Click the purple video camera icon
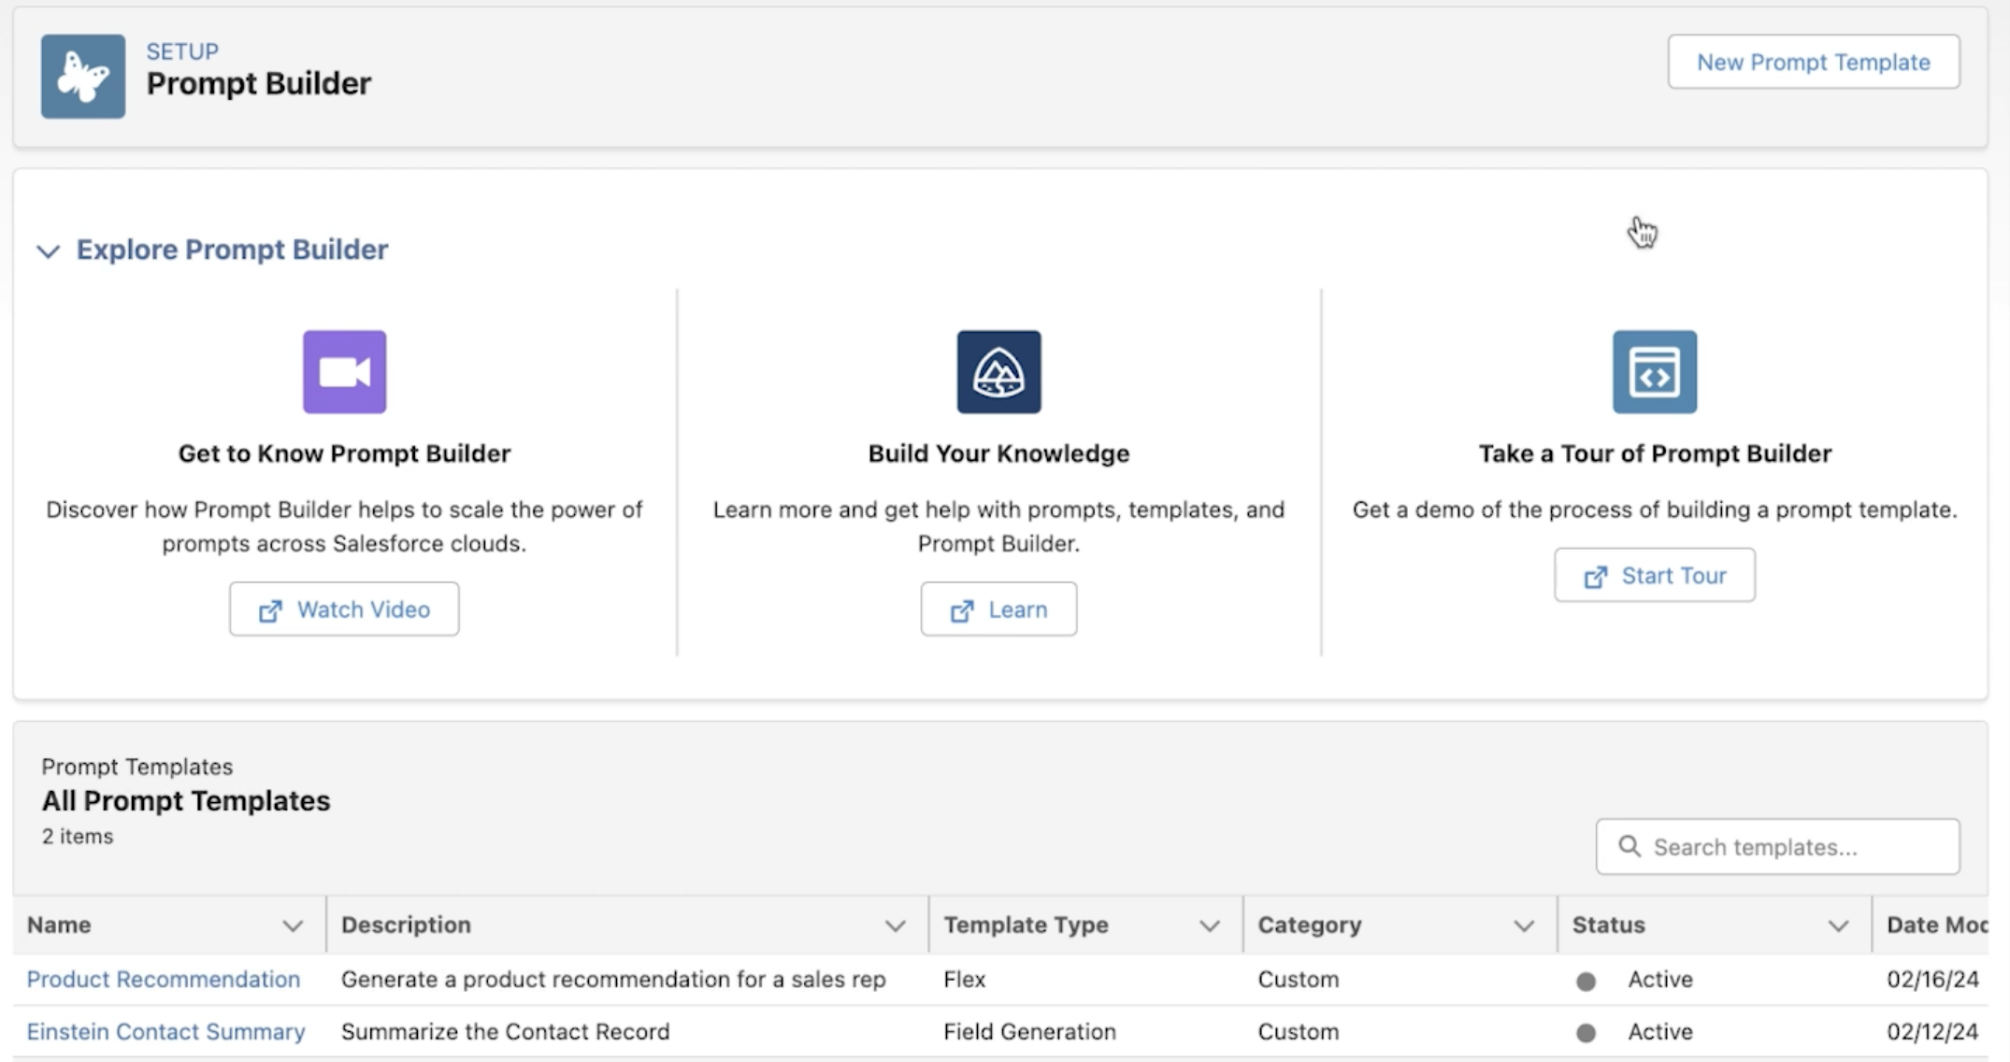 coord(344,372)
